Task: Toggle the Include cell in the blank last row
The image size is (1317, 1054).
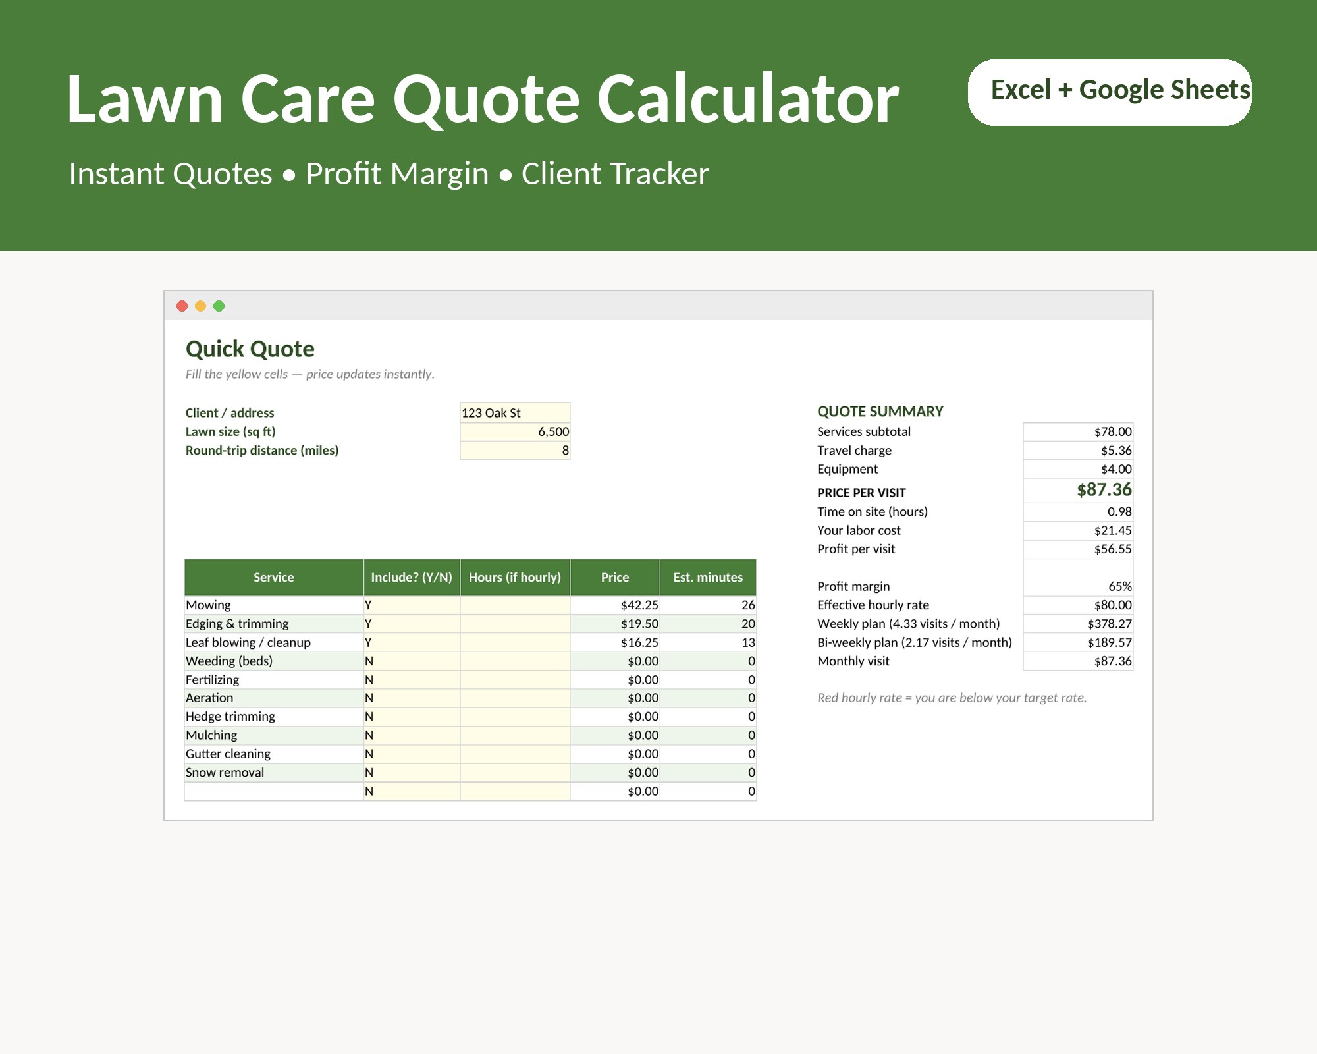Action: (412, 791)
